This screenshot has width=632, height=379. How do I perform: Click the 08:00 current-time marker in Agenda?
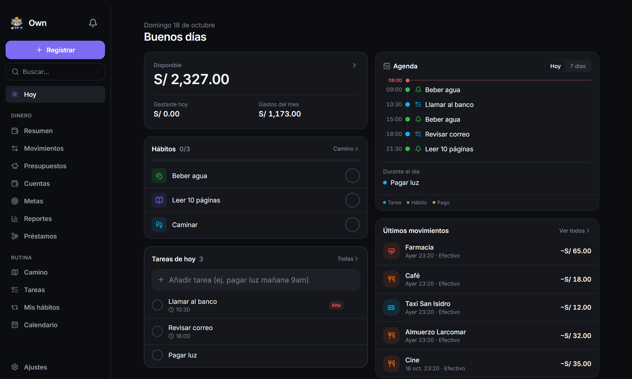407,80
